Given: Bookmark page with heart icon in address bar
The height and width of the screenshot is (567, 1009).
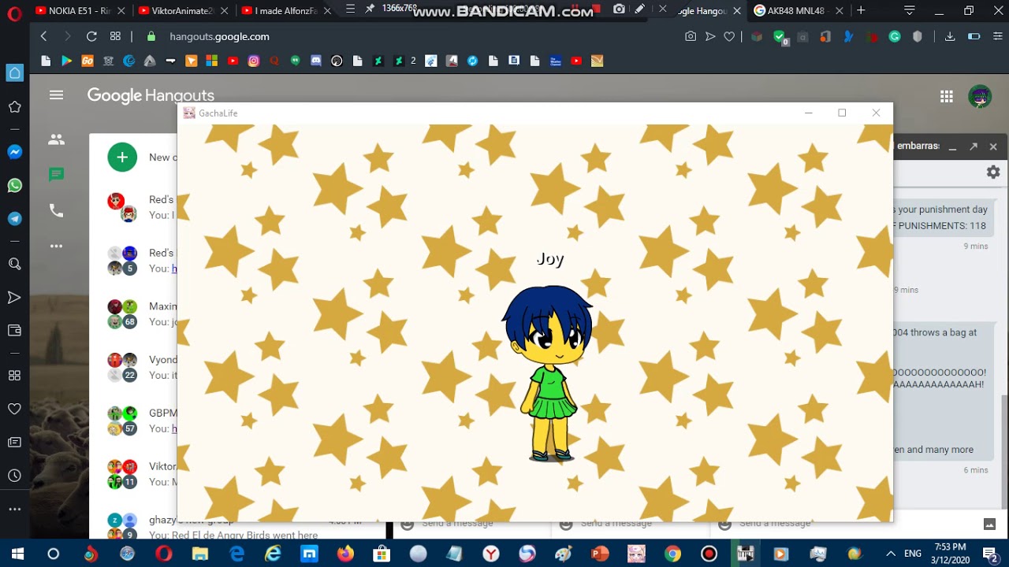Looking at the screenshot, I should (x=729, y=36).
